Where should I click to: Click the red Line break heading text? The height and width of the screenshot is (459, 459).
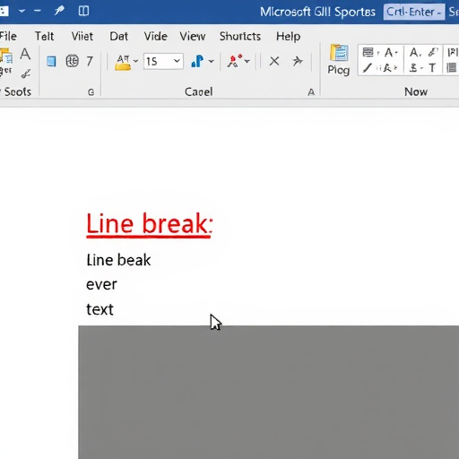[x=150, y=223]
